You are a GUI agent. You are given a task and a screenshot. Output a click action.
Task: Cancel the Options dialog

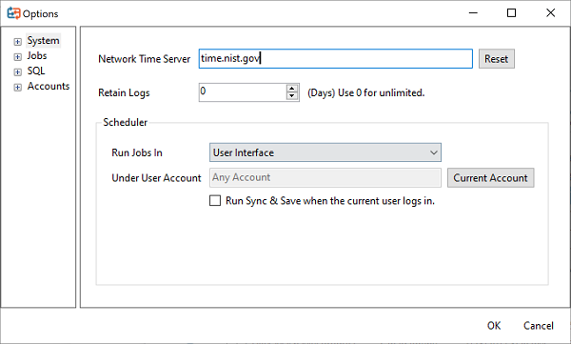coord(539,325)
